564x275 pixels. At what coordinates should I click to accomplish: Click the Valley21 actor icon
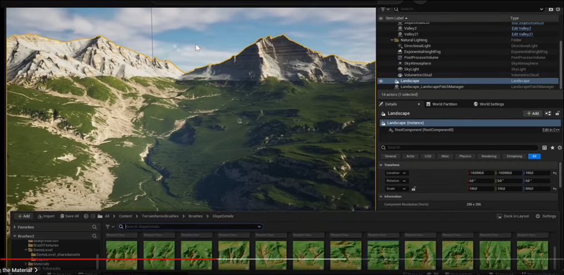point(400,34)
